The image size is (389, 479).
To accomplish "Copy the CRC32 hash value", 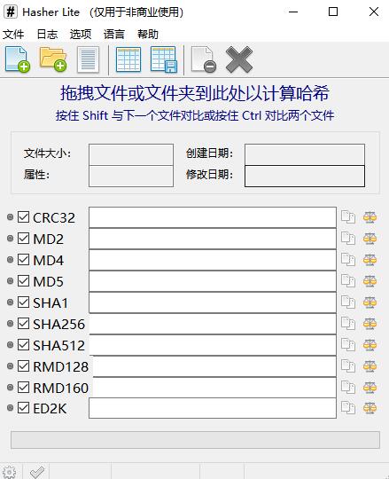I will (348, 217).
